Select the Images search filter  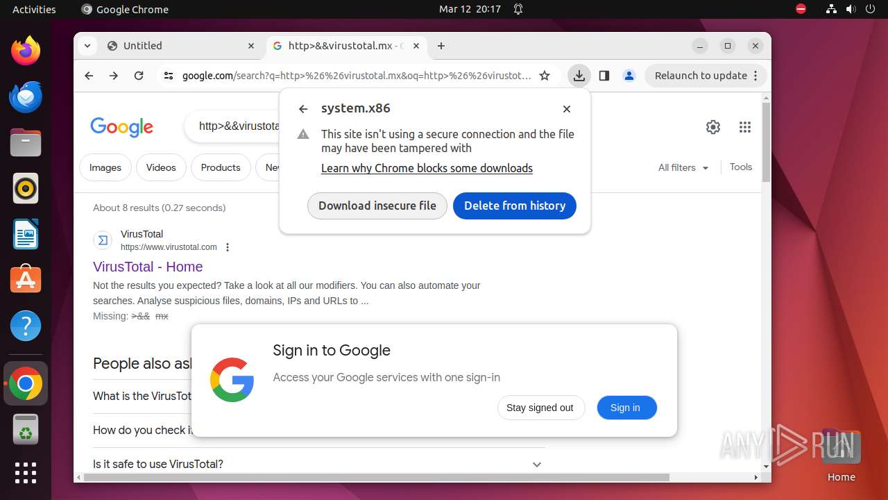(x=105, y=167)
